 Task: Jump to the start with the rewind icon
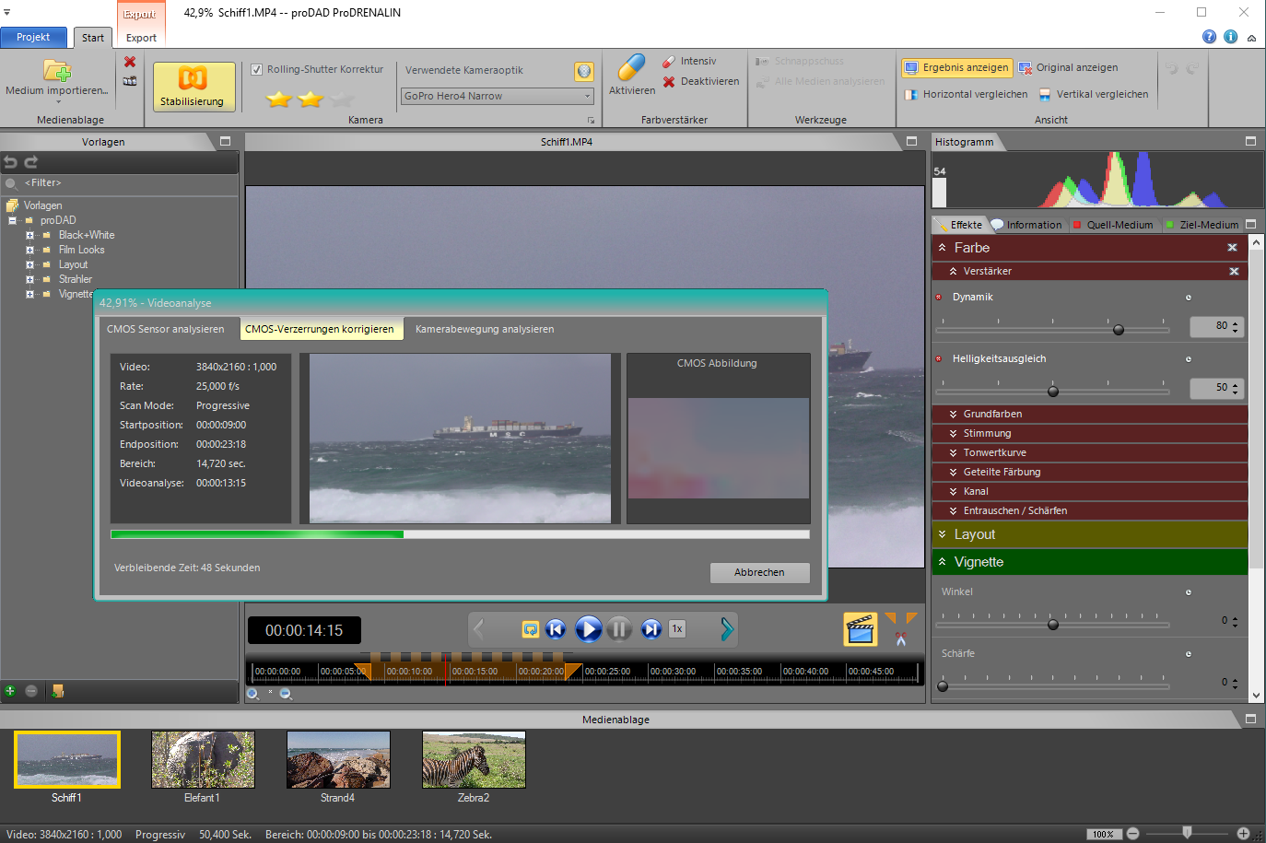point(556,629)
